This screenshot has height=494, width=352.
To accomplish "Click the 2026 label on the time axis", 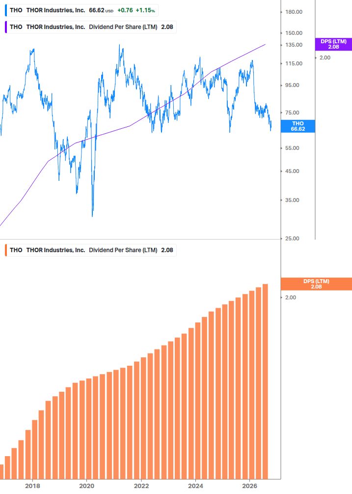I will pyautogui.click(x=250, y=486).
